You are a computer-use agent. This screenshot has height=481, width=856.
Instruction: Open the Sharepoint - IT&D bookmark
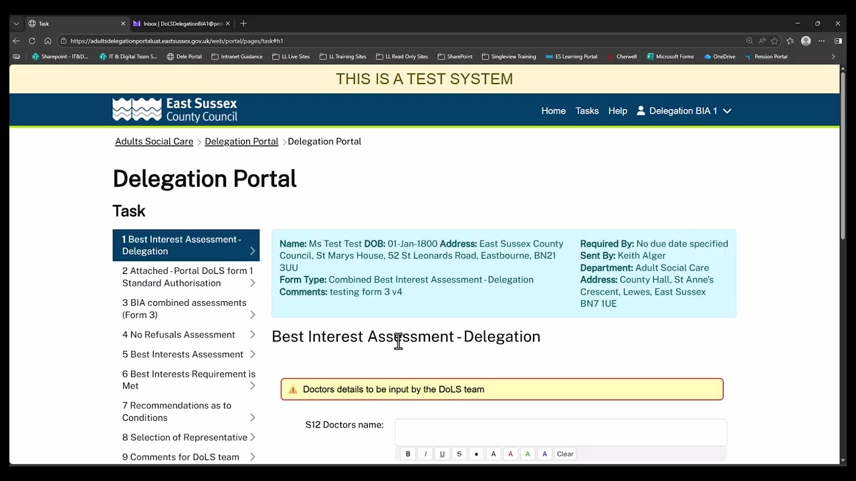coord(60,57)
